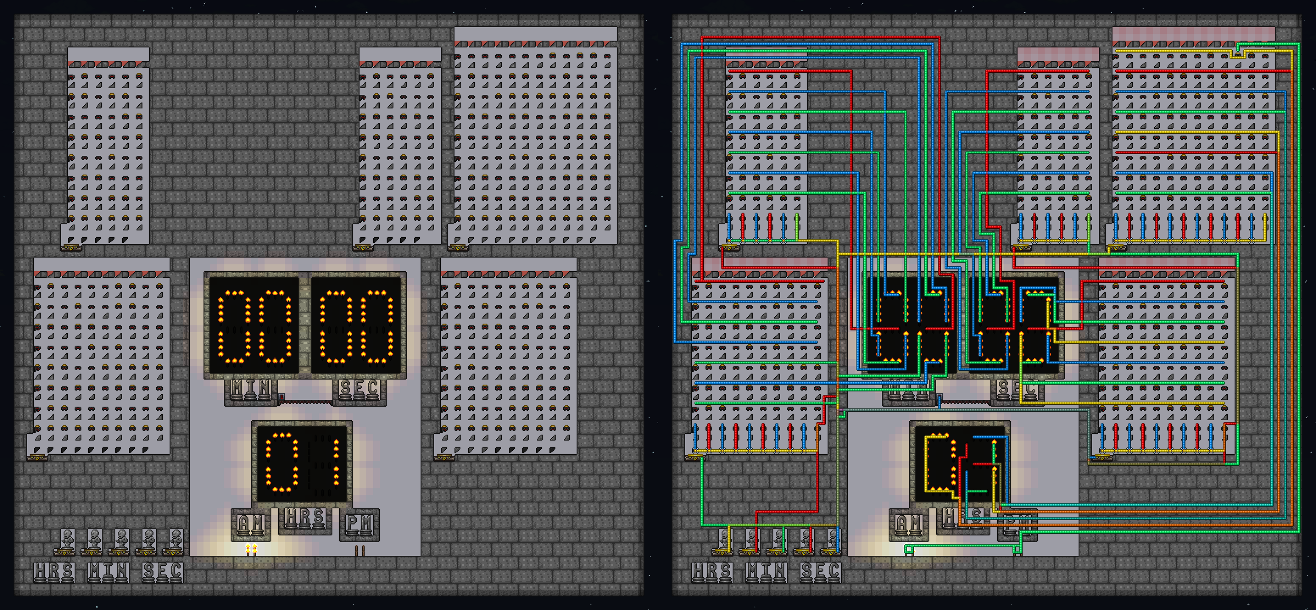Click the trigger plate under the narrow top-middle logic block, unwired view
The height and width of the screenshot is (610, 1316).
click(x=363, y=248)
